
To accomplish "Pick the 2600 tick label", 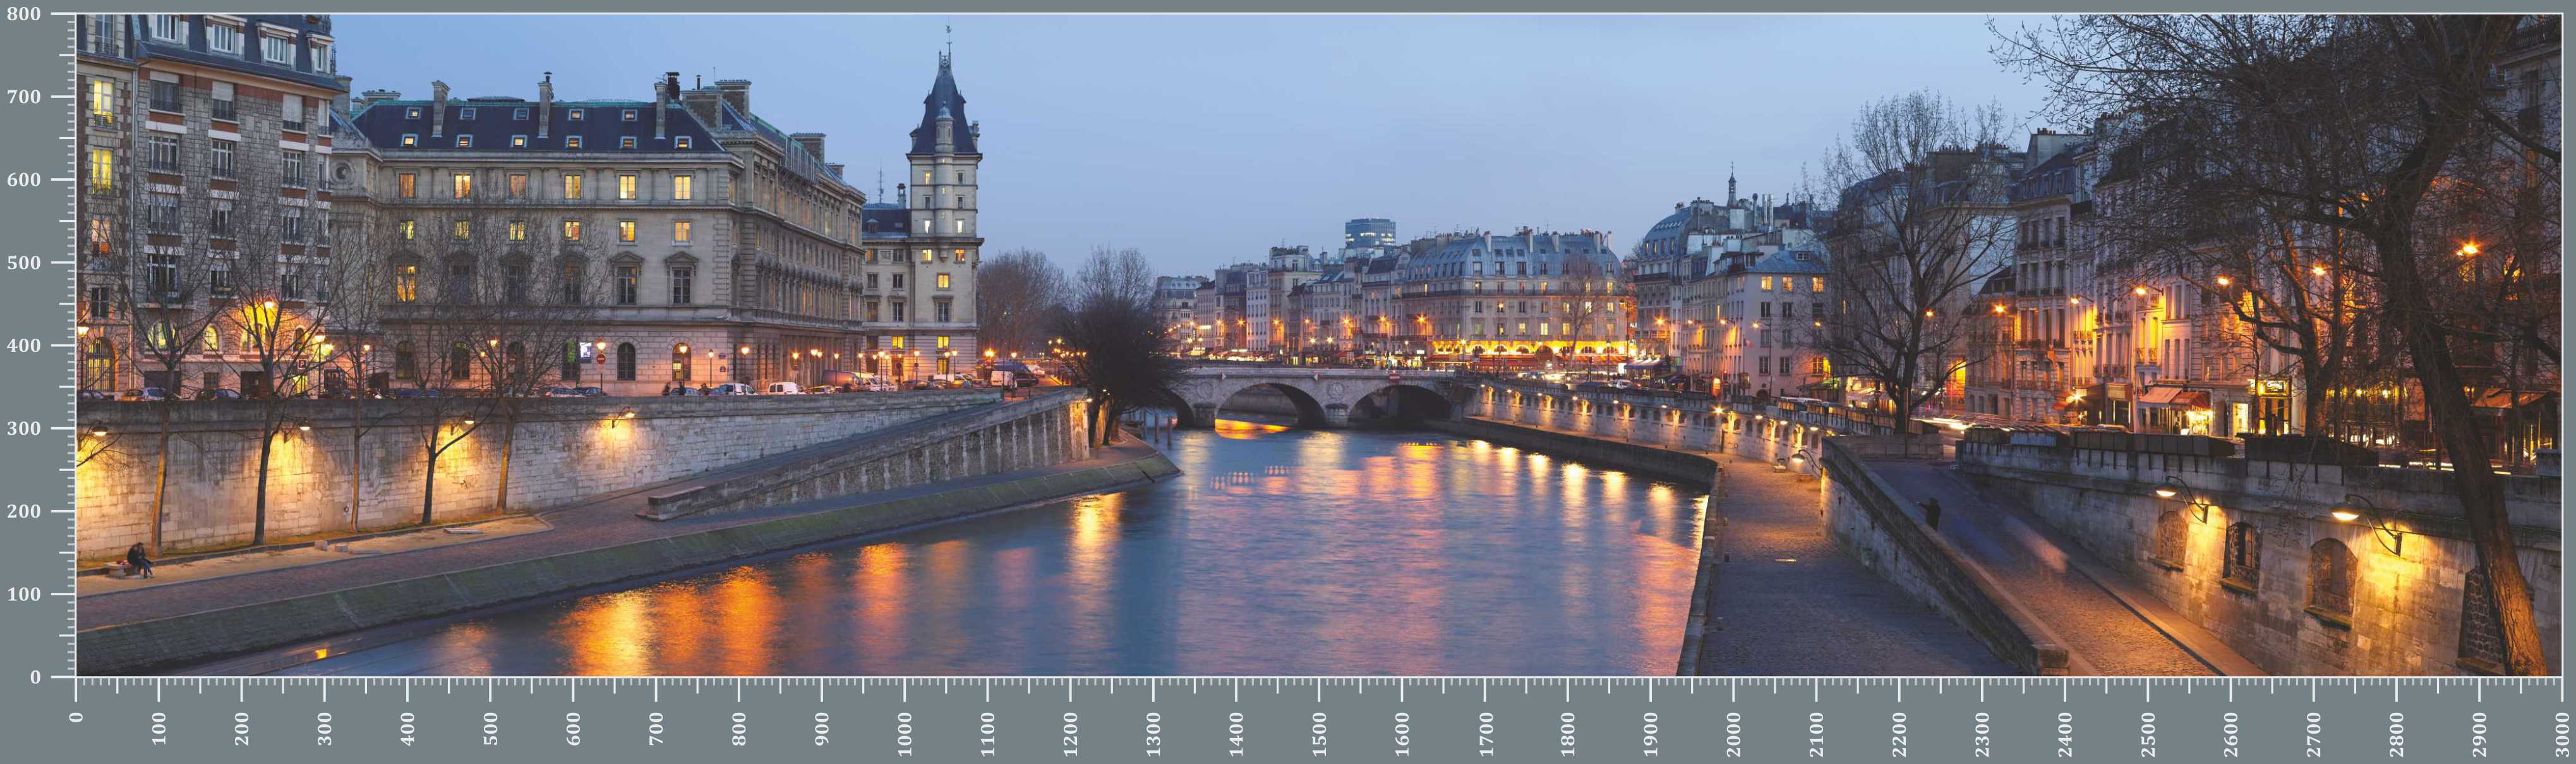I will (2231, 734).
